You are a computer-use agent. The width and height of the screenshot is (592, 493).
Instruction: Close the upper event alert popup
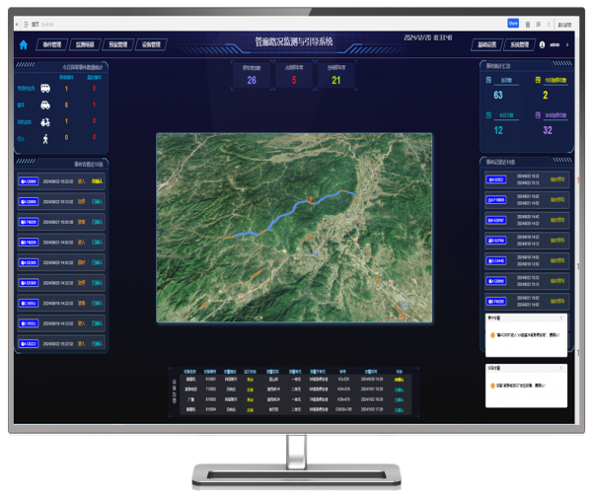click(x=561, y=318)
